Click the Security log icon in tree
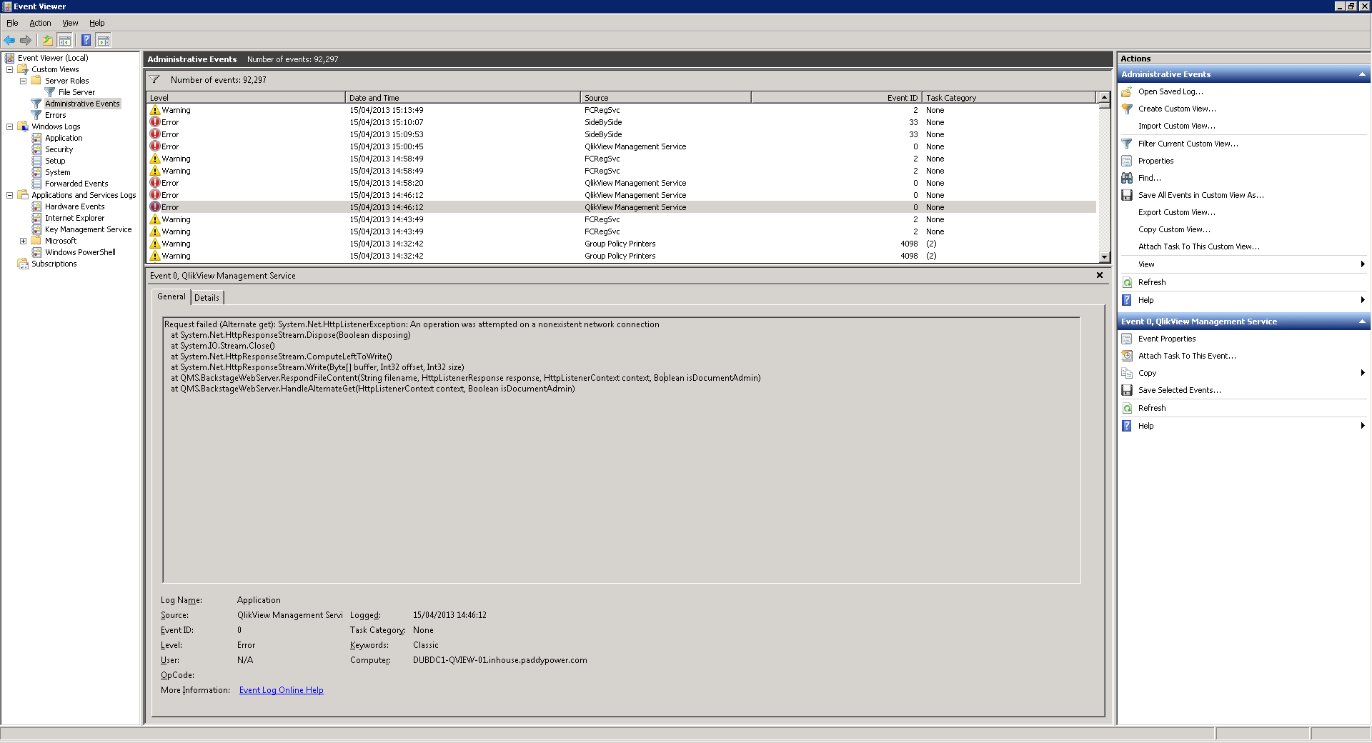This screenshot has width=1372, height=743. (x=36, y=149)
